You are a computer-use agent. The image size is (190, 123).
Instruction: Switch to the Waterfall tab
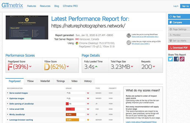(45, 81)
